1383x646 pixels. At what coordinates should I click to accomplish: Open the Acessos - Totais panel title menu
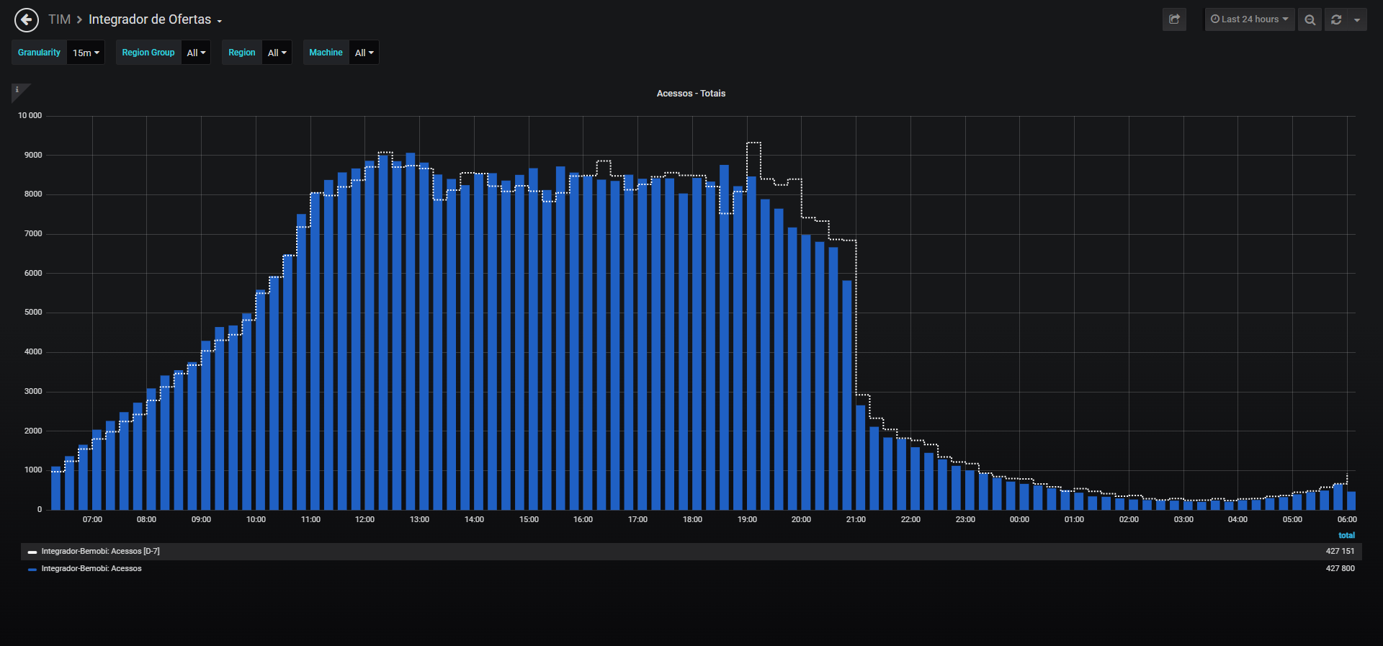691,94
